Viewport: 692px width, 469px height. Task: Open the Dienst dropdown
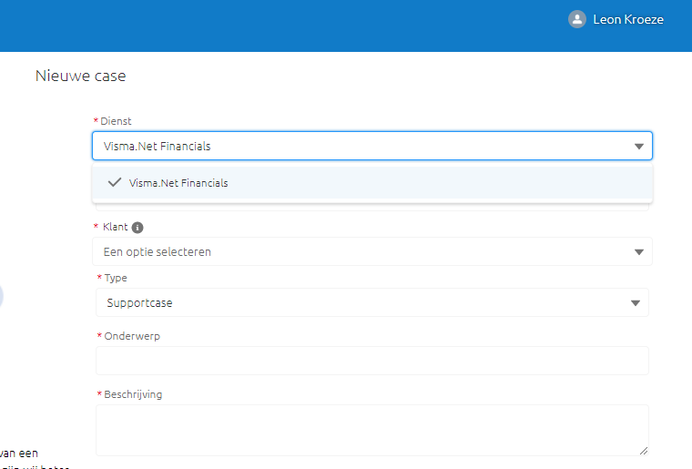click(x=372, y=146)
